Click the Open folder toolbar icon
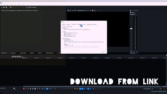The width and height of the screenshot is (167, 94). tap(4, 7)
